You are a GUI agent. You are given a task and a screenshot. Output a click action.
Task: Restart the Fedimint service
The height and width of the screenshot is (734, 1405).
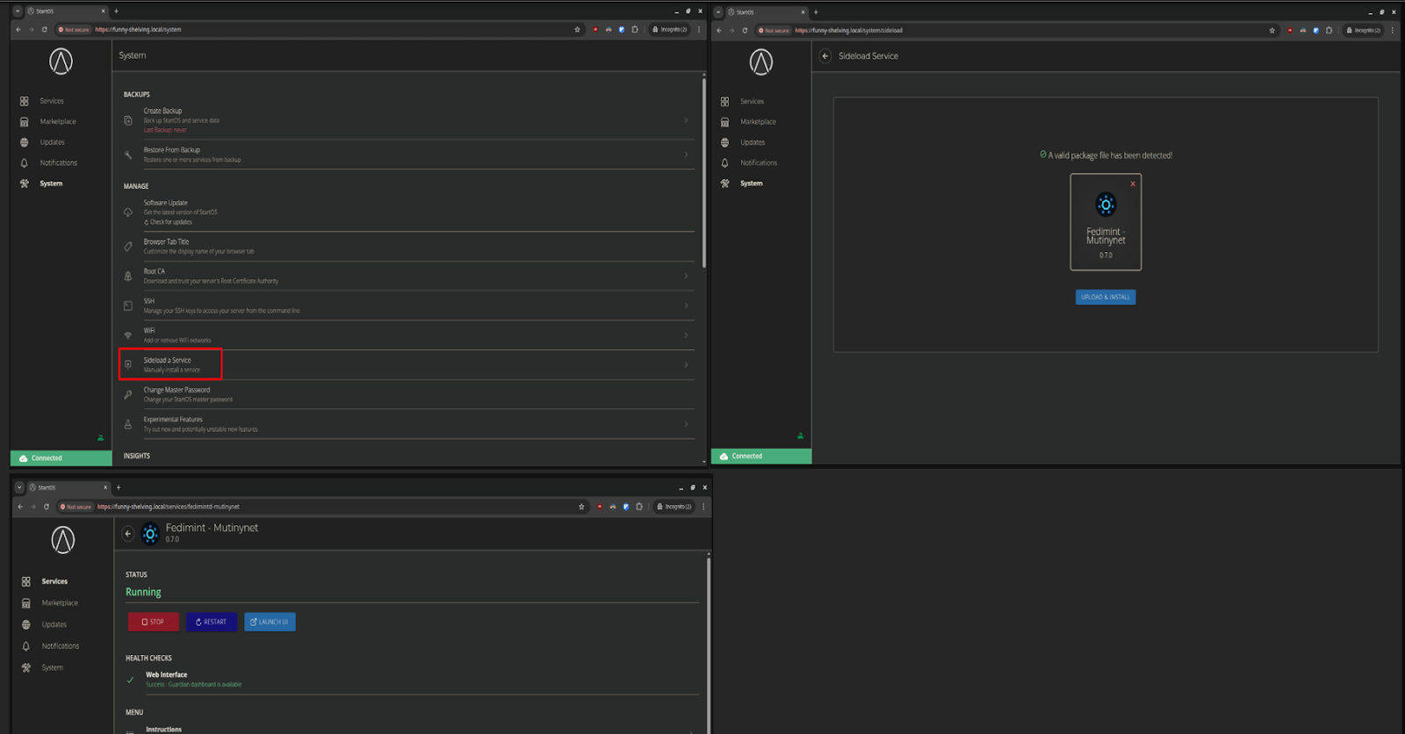click(x=212, y=622)
